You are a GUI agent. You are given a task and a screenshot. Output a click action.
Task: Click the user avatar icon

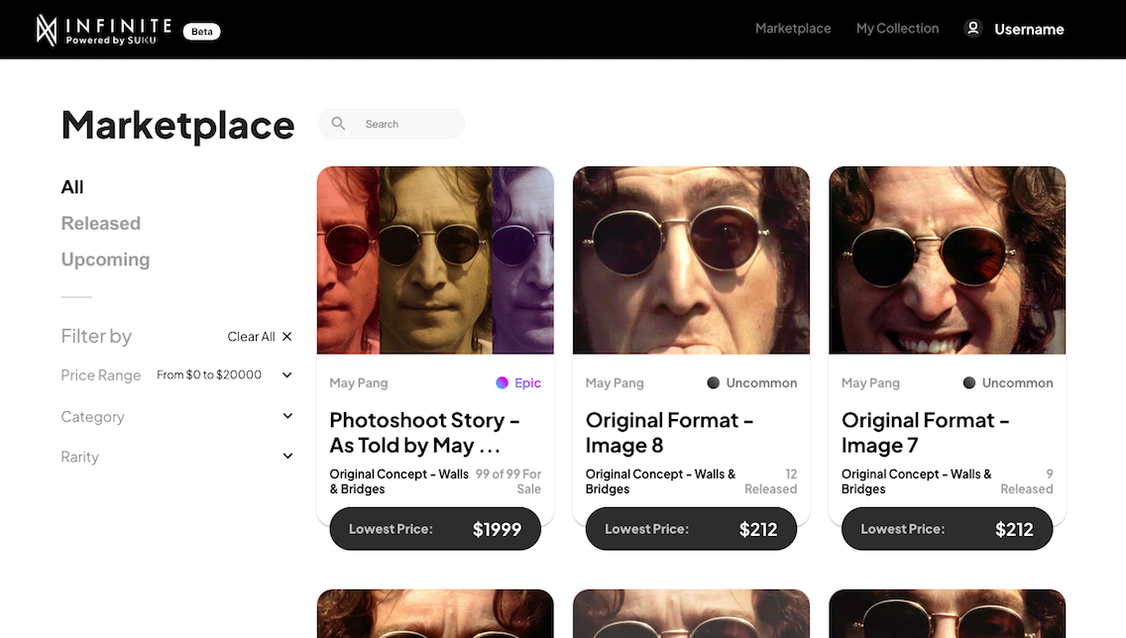click(973, 28)
